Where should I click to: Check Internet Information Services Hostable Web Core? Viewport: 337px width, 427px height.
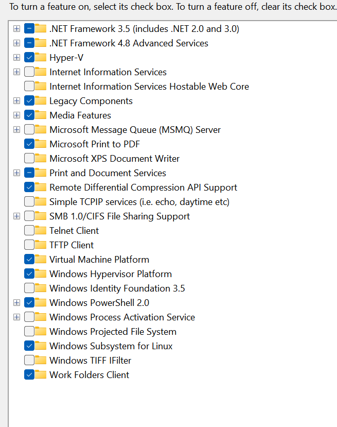click(x=29, y=87)
